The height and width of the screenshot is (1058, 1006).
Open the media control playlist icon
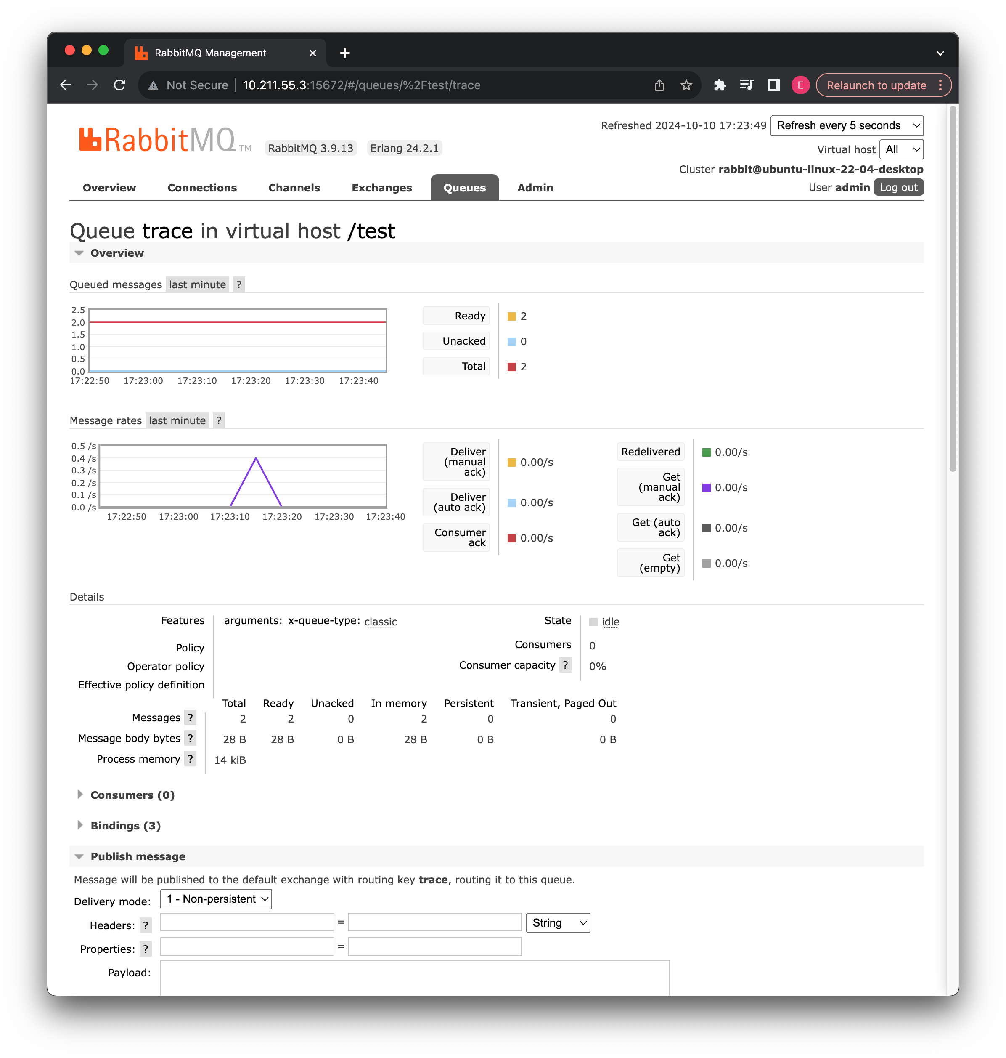pyautogui.click(x=747, y=85)
